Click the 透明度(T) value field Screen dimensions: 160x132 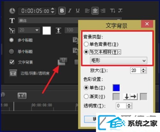tap(121, 106)
